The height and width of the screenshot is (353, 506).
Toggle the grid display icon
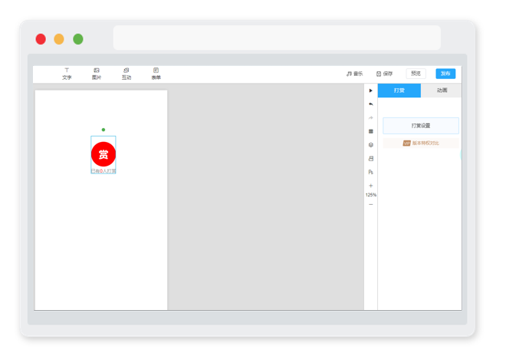(x=371, y=131)
